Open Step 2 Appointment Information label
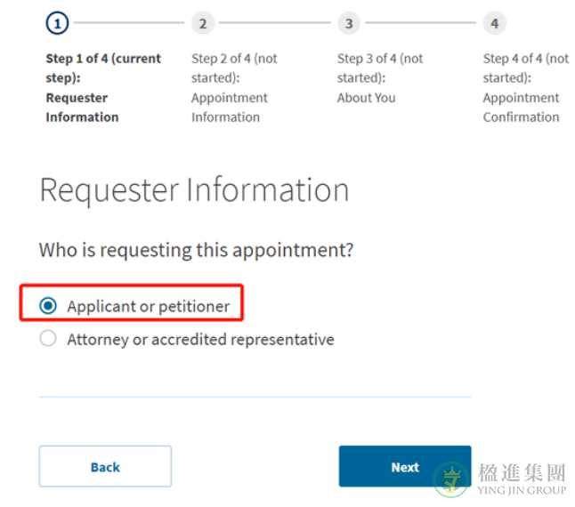This screenshot has height=507, width=575. 234,88
